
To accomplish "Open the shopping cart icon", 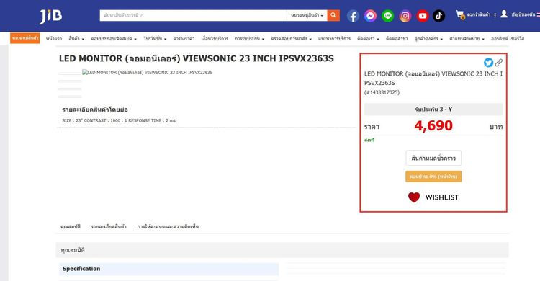I will tap(460, 14).
